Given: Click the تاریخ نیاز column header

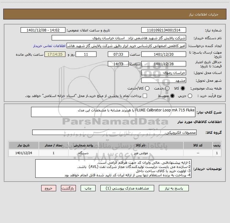Looking at the screenshot, I should (x=24, y=145).
